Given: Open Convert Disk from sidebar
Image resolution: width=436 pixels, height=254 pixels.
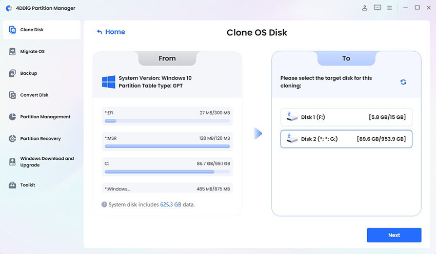Looking at the screenshot, I should pyautogui.click(x=34, y=95).
